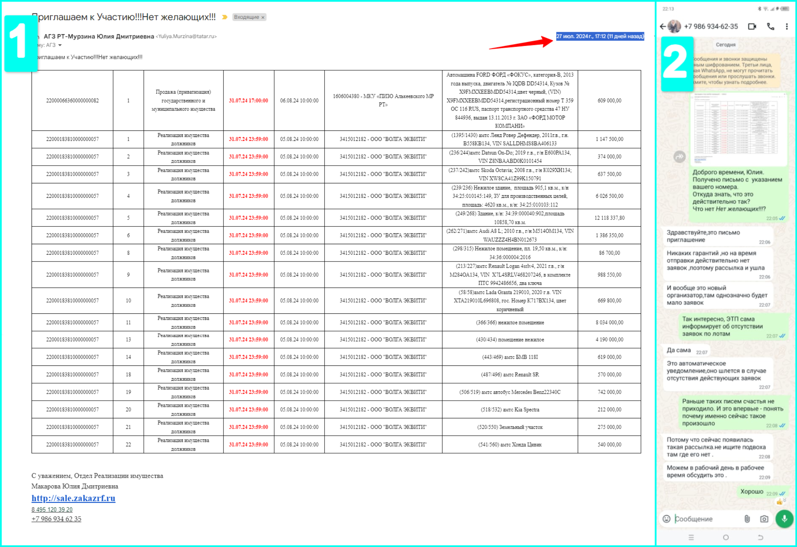Click lot description Земельный участок
Image resolution: width=797 pixels, height=547 pixels.
click(510, 427)
